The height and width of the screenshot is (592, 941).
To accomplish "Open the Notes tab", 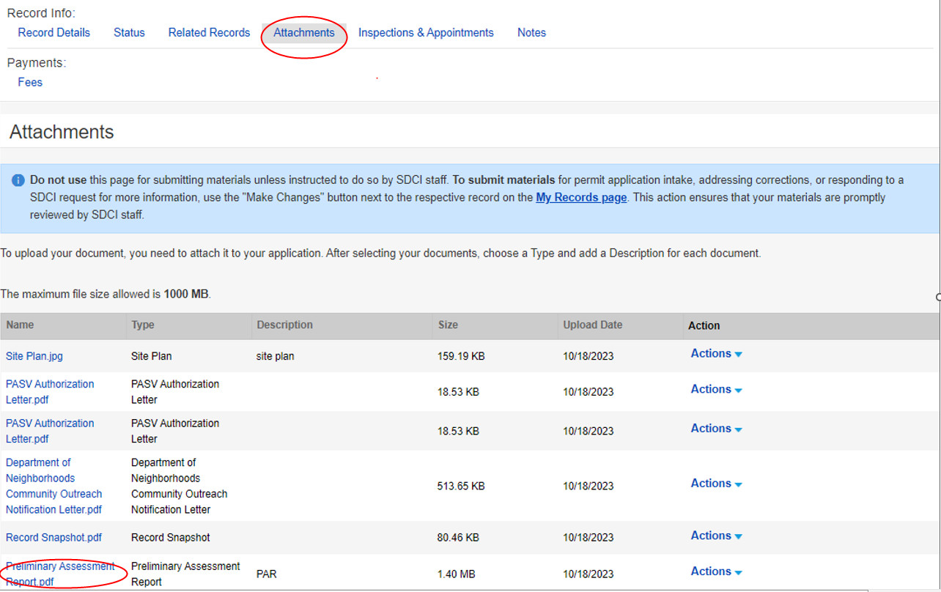I will click(531, 32).
